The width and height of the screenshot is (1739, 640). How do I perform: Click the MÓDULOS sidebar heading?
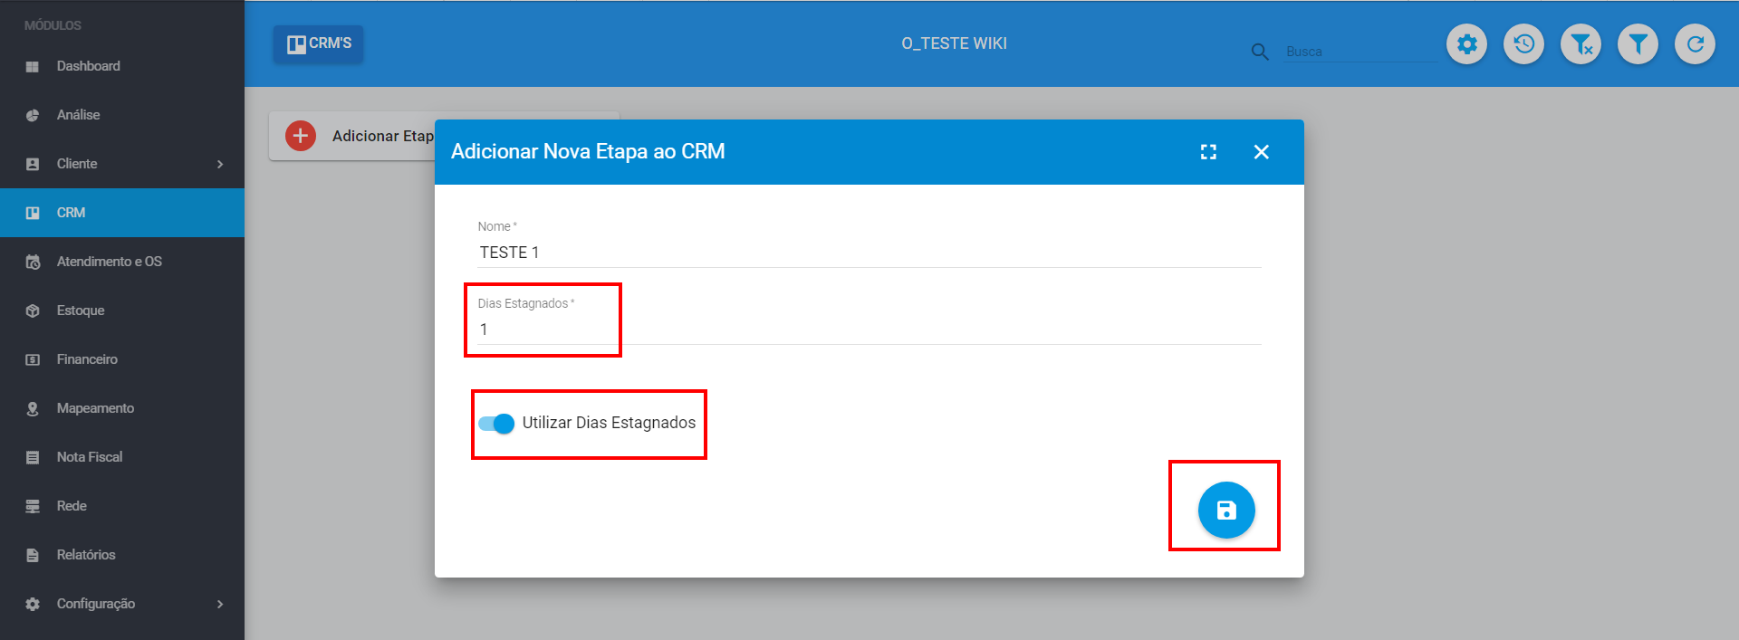pos(53,25)
